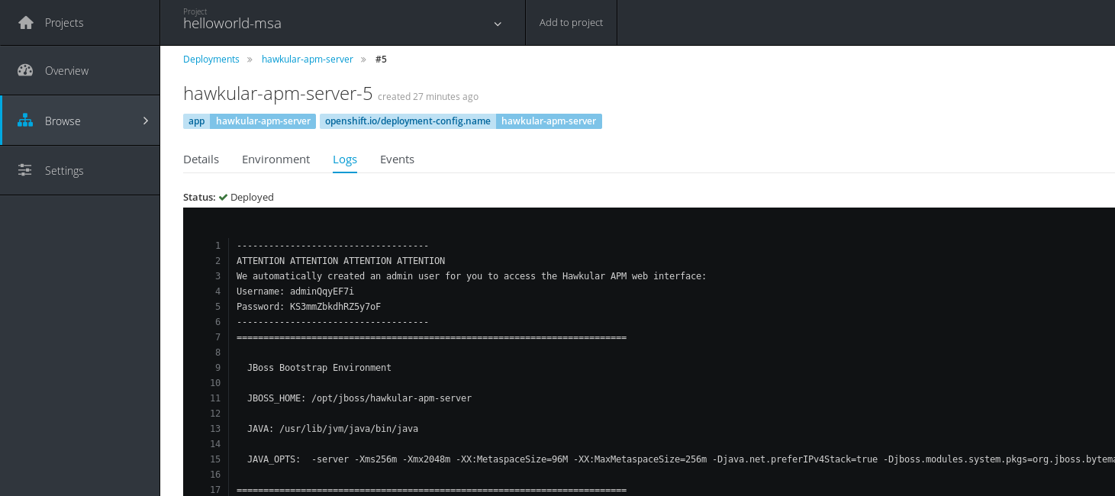Click the 'JBoss Bootstrap Environment' log line

[x=319, y=368]
